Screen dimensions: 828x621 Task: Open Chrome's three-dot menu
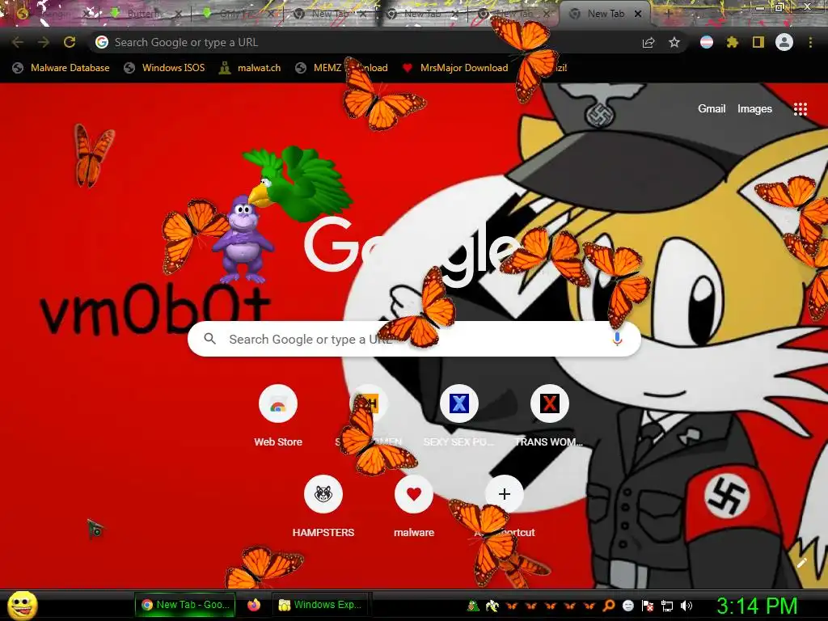[x=810, y=42]
